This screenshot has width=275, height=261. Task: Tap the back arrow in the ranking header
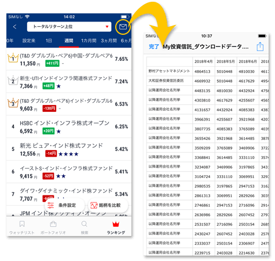14,27
